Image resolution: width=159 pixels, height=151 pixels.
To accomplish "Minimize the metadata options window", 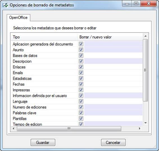I will pyautogui.click(x=127, y=3).
